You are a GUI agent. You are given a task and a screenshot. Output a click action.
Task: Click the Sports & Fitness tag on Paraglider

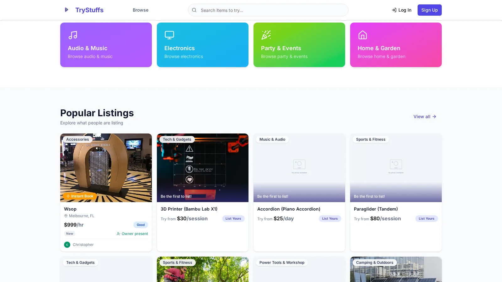pyautogui.click(x=371, y=139)
